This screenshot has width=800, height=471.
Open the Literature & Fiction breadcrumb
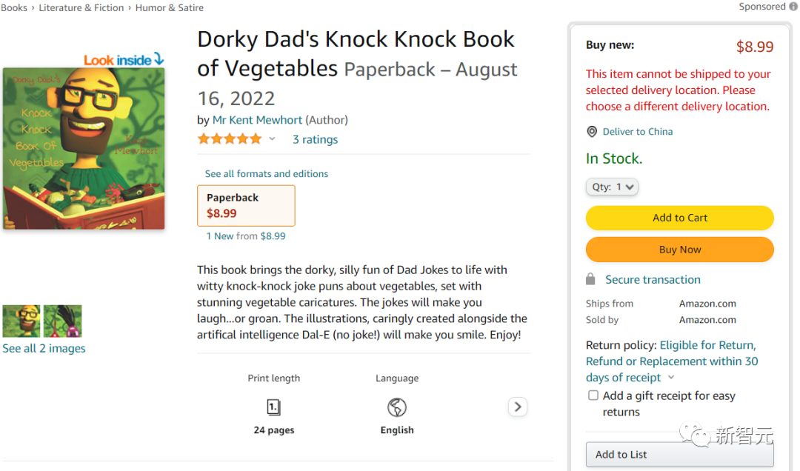(81, 7)
